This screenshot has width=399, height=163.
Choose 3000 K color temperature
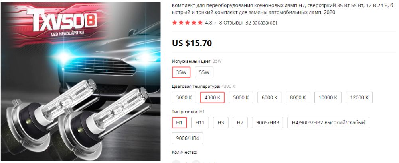pos(184,97)
